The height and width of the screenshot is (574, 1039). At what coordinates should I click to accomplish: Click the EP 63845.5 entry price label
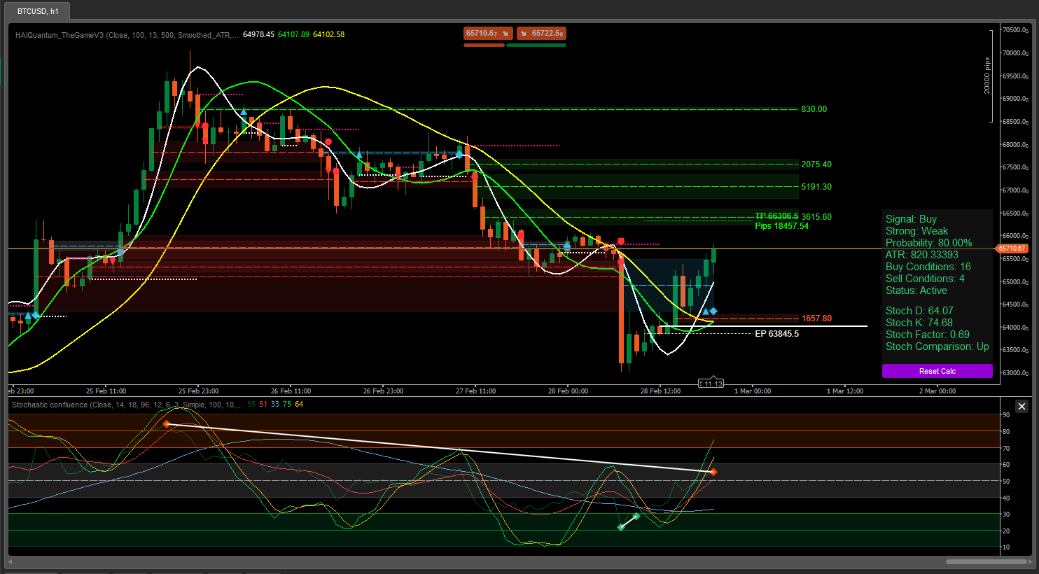pos(776,334)
